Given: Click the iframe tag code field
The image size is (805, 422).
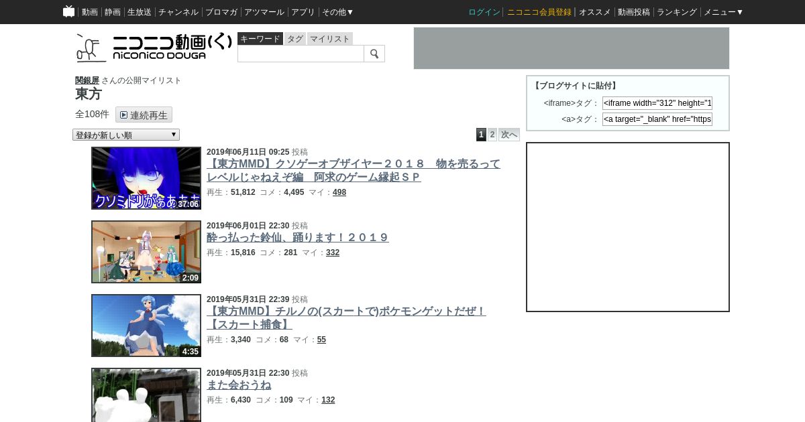Looking at the screenshot, I should click(657, 103).
